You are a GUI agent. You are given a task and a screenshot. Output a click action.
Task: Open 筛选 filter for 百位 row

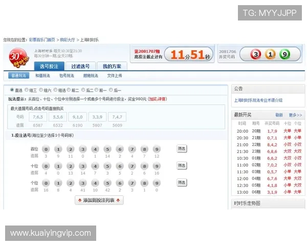pos(182,149)
